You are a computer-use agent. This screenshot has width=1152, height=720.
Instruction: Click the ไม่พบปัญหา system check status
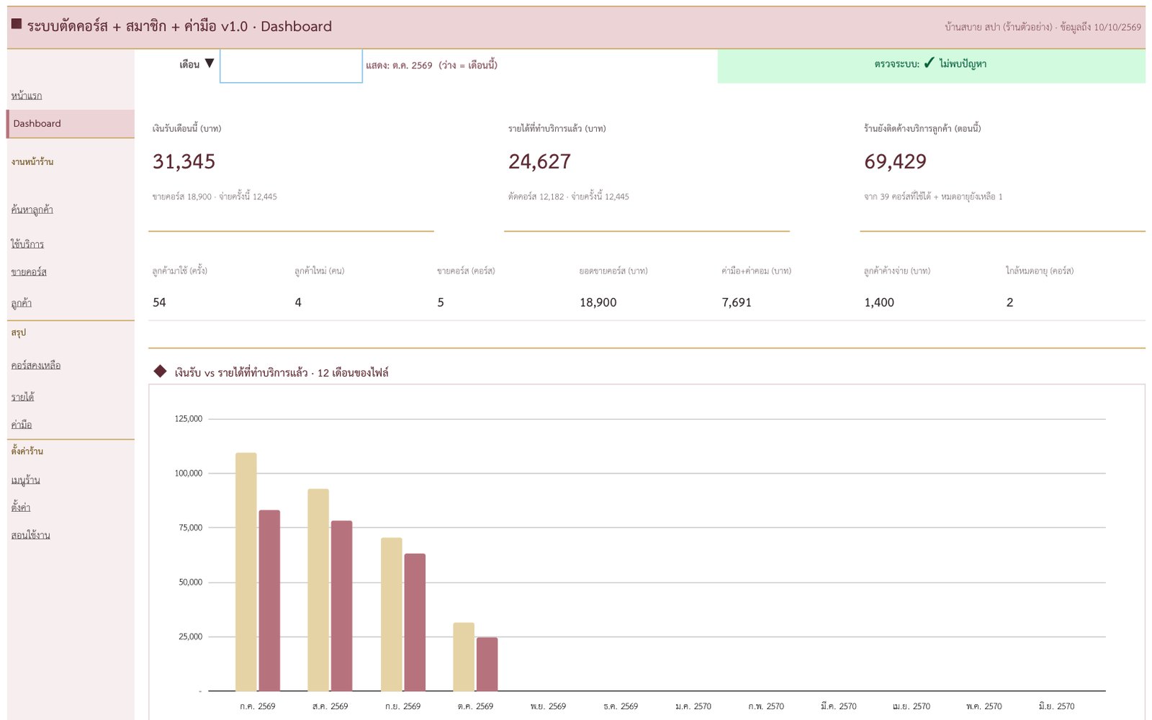click(x=963, y=64)
